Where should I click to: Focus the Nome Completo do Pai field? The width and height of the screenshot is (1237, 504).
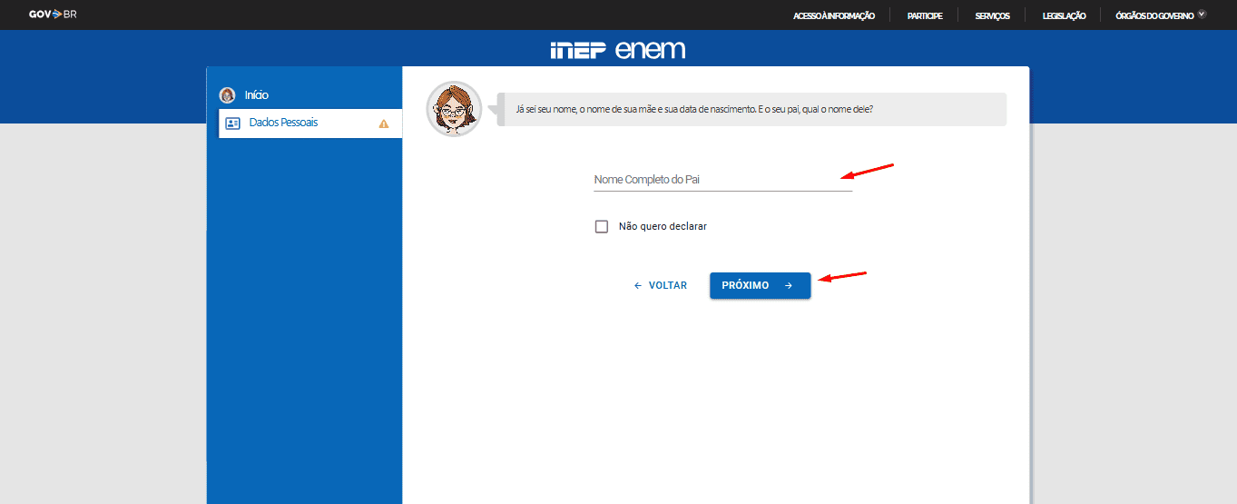coord(722,180)
